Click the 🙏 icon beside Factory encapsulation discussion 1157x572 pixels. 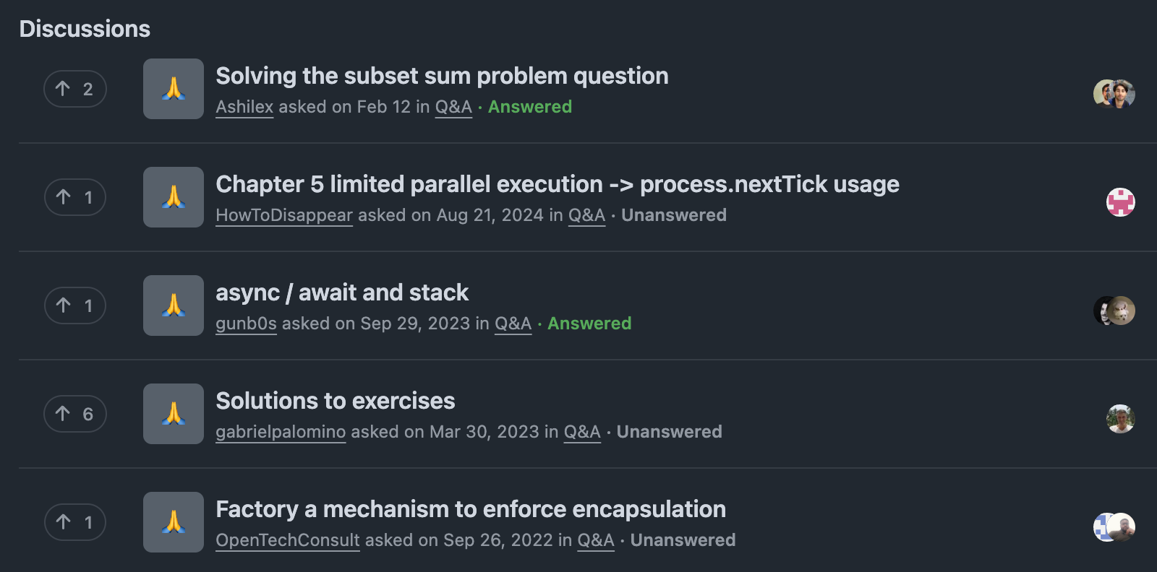173,522
